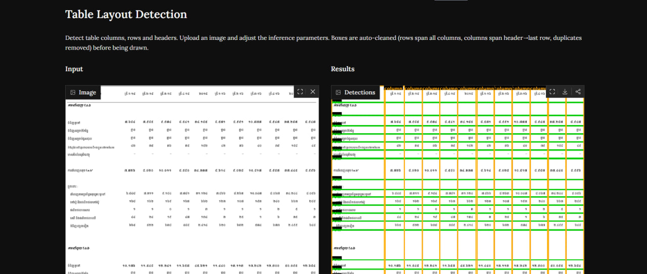Click the Detections label badge
This screenshot has height=274, width=647.
coord(355,92)
